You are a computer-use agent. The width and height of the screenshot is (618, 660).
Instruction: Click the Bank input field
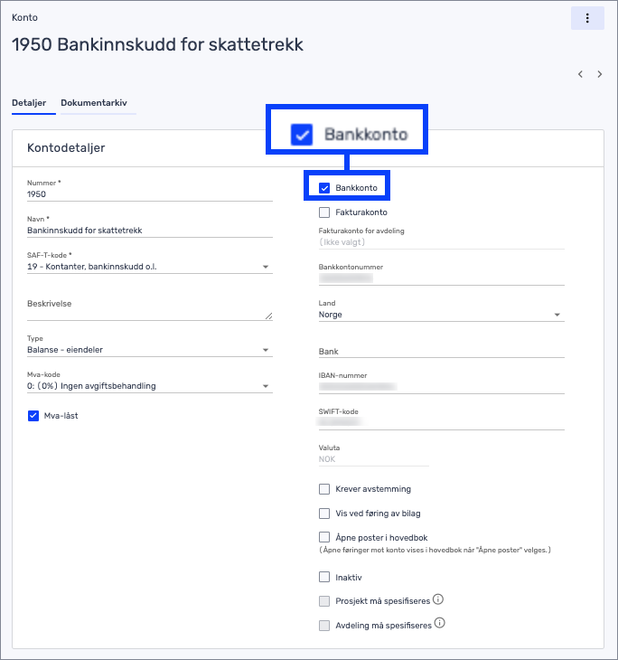(441, 352)
